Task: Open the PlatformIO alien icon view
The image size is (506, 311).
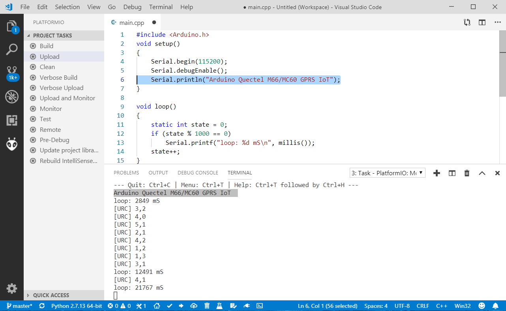Action: pyautogui.click(x=12, y=144)
